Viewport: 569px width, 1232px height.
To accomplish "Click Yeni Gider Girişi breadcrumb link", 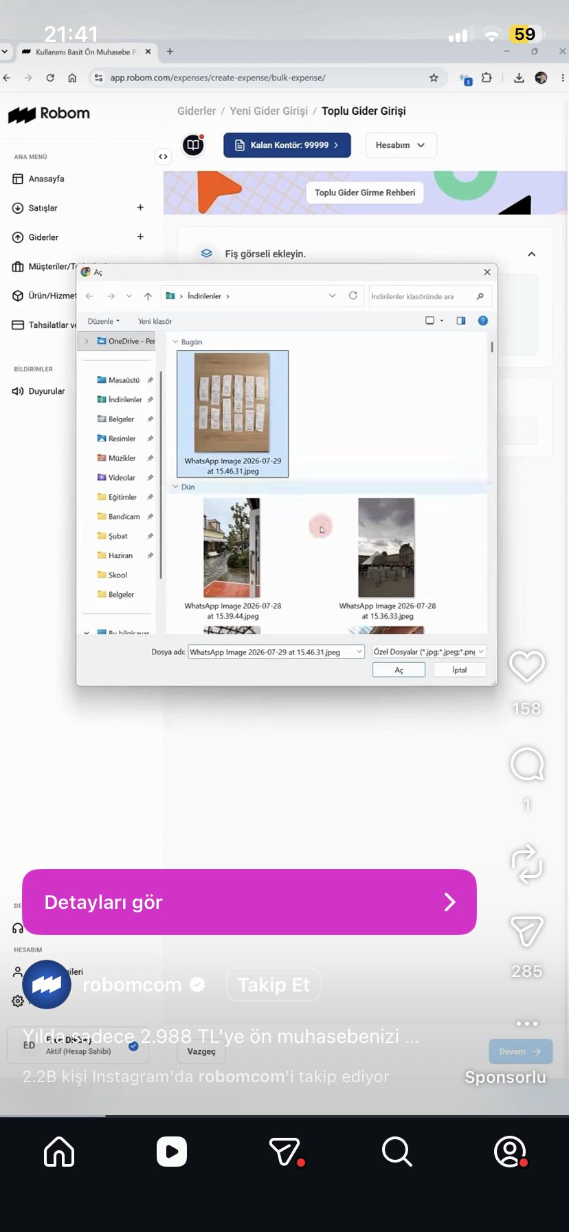I will coord(269,111).
